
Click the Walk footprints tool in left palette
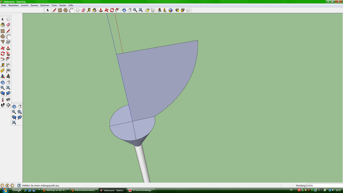[3, 105]
